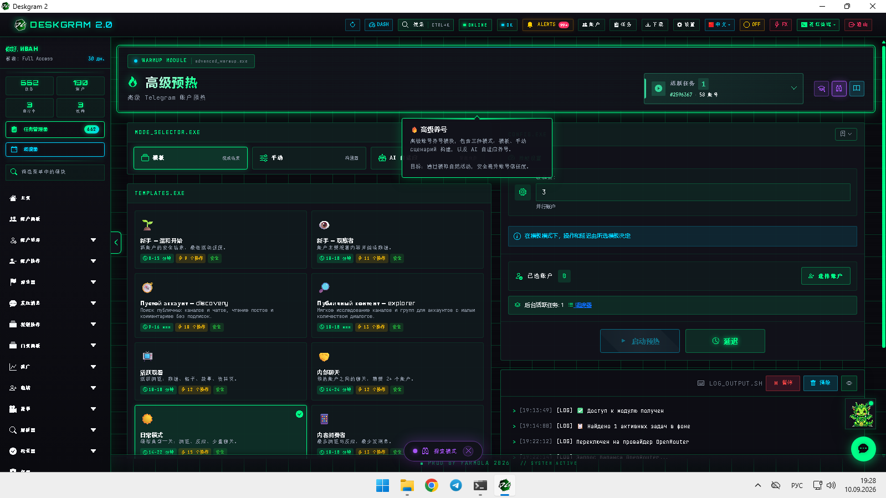Toggle the FX effects button
The height and width of the screenshot is (498, 886).
point(781,25)
